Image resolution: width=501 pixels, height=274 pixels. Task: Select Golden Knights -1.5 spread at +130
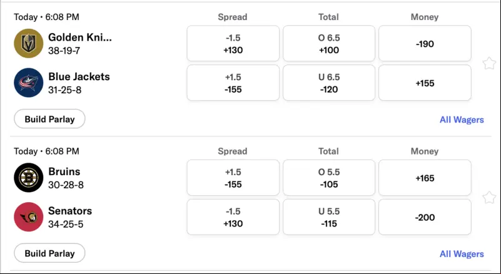233,44
